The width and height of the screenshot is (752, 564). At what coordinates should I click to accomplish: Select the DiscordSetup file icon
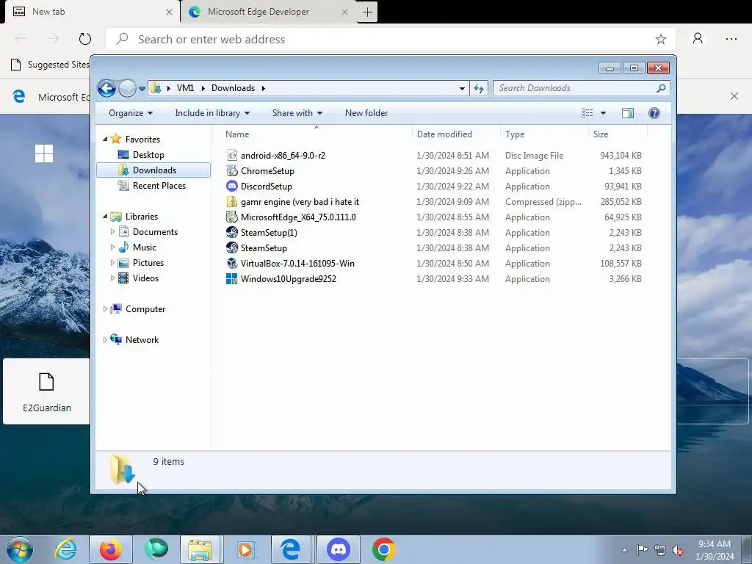point(232,186)
